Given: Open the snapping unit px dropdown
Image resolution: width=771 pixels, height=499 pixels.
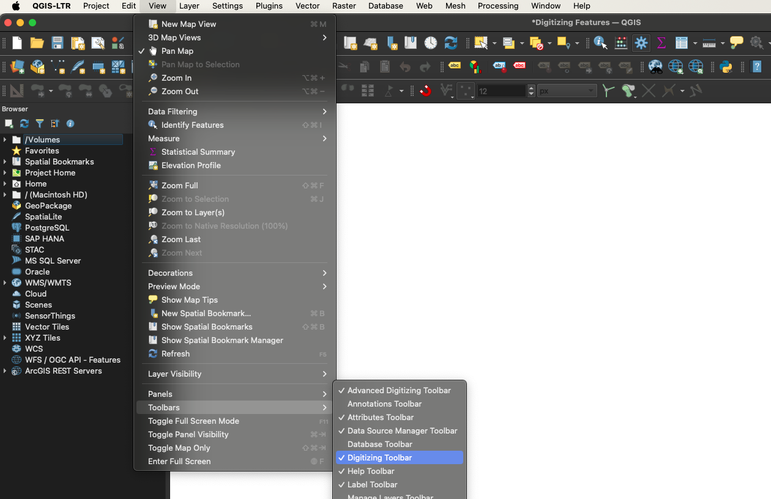Looking at the screenshot, I should tap(567, 91).
